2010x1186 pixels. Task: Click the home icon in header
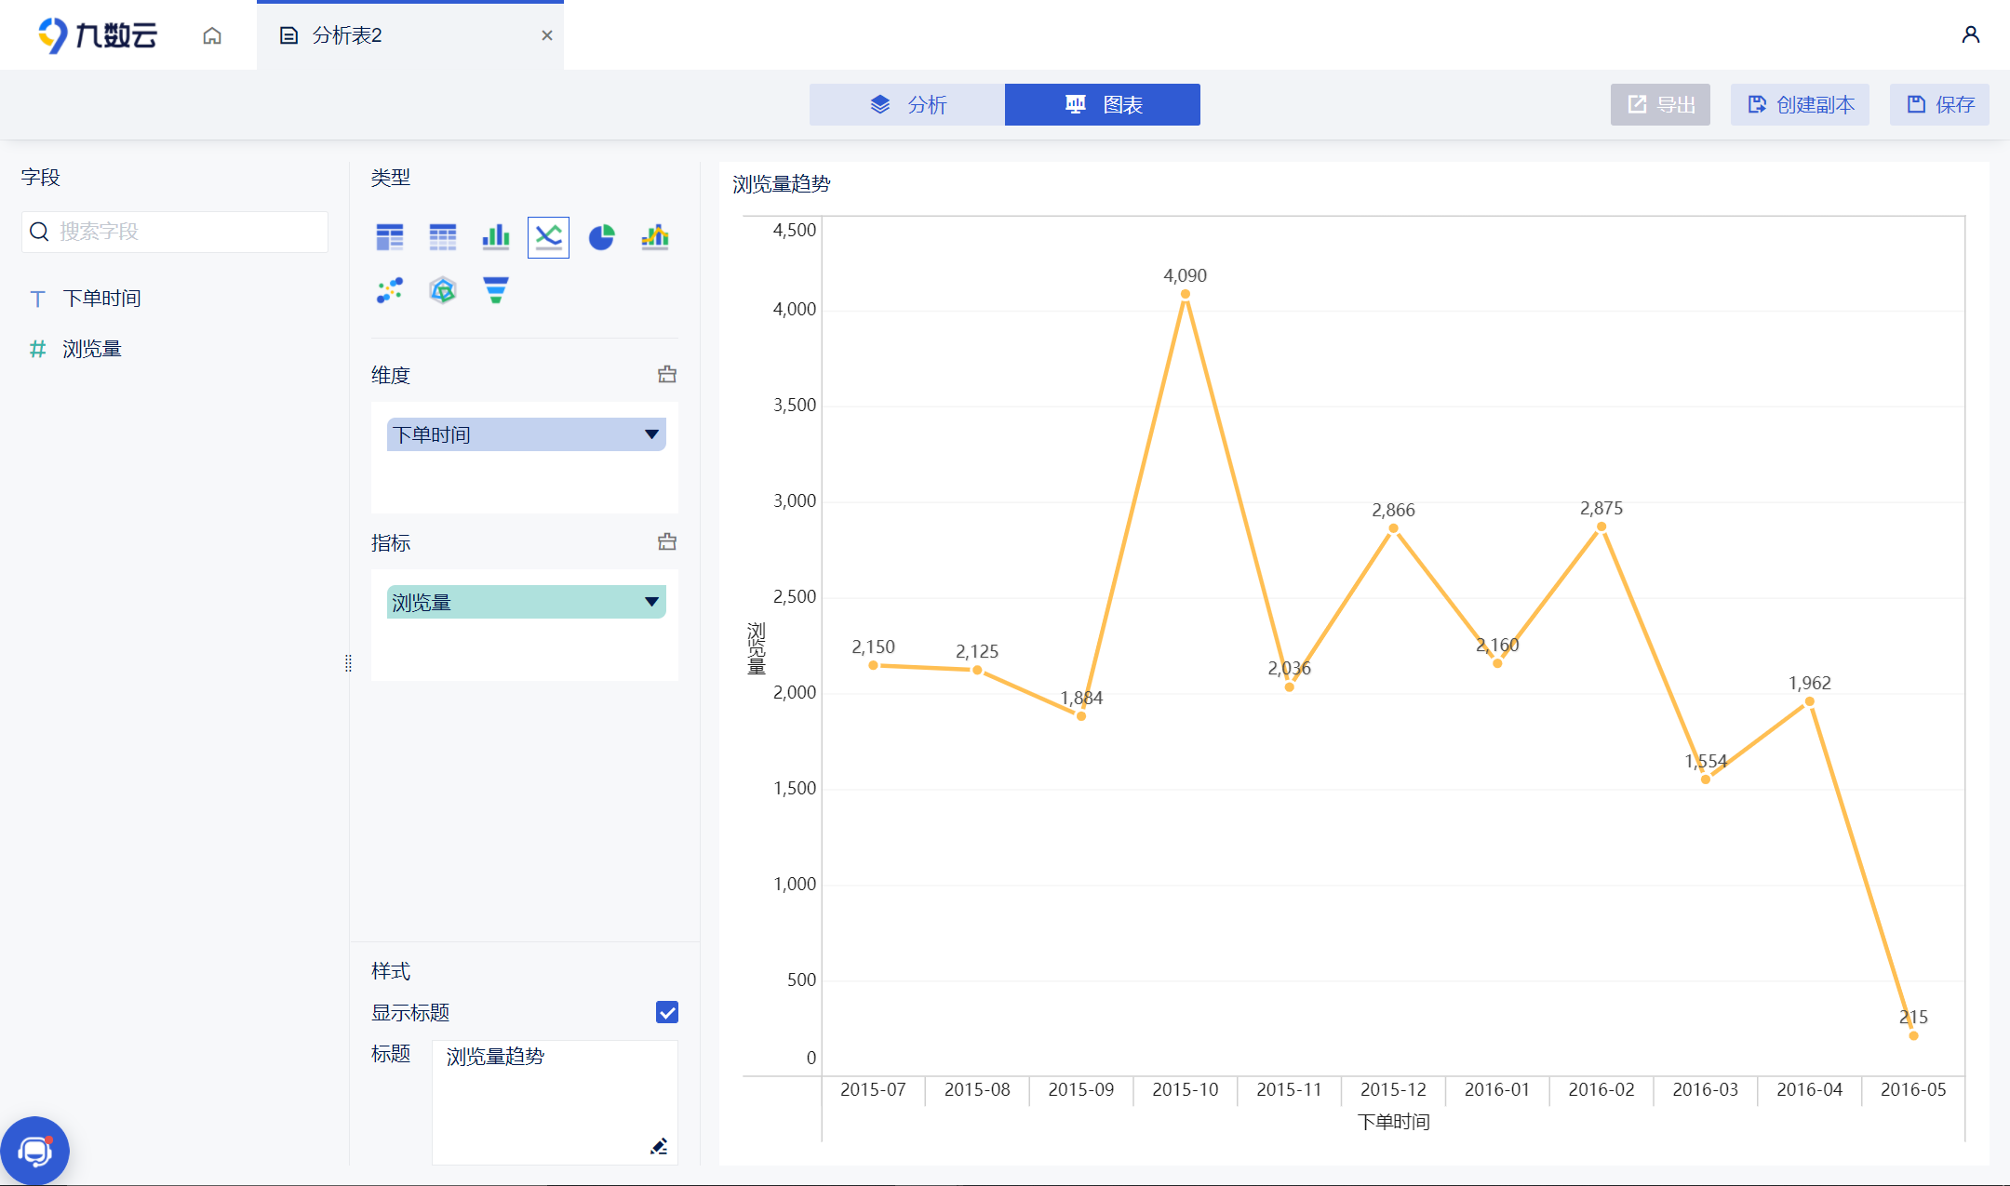[x=212, y=35]
